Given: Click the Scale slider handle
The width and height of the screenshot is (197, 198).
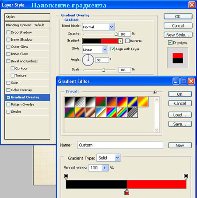Looking at the screenshot, I should click(x=103, y=70).
